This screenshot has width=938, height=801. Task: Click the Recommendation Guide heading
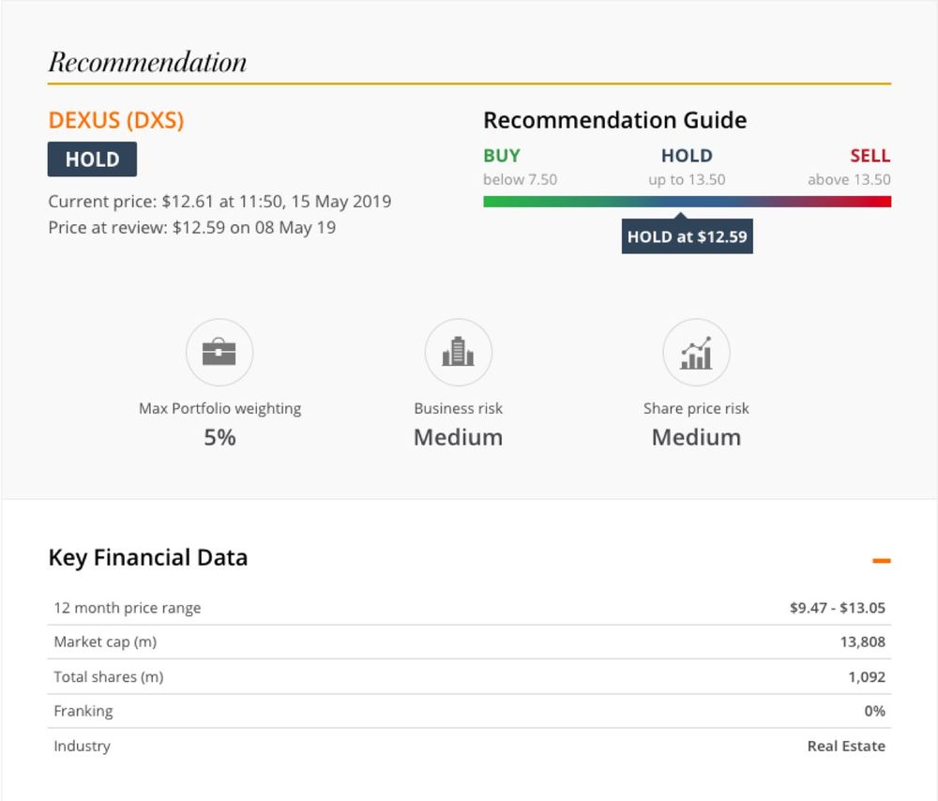tap(615, 120)
